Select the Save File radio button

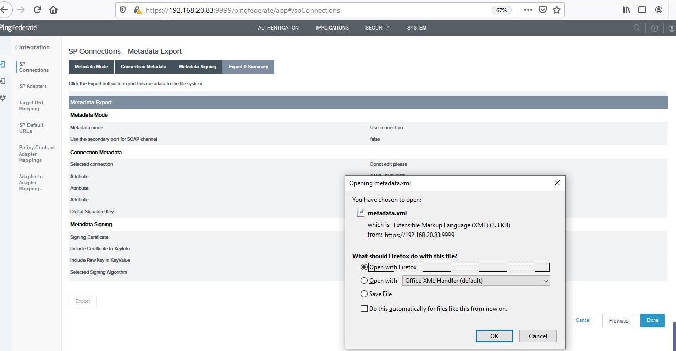click(364, 294)
